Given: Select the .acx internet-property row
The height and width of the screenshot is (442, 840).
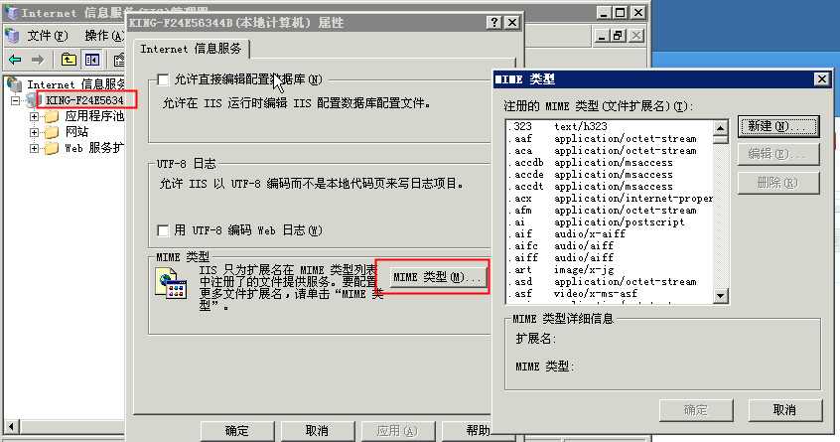Looking at the screenshot, I should coord(610,199).
